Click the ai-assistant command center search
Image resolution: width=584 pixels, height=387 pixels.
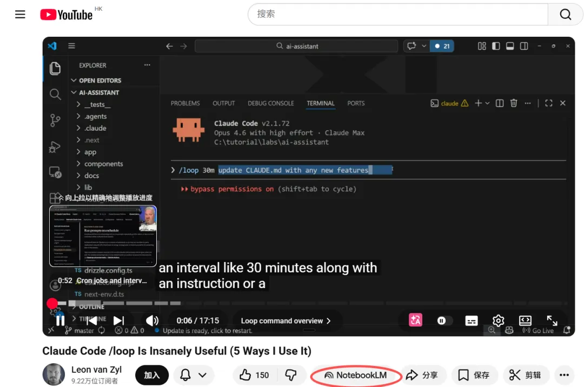(x=296, y=46)
